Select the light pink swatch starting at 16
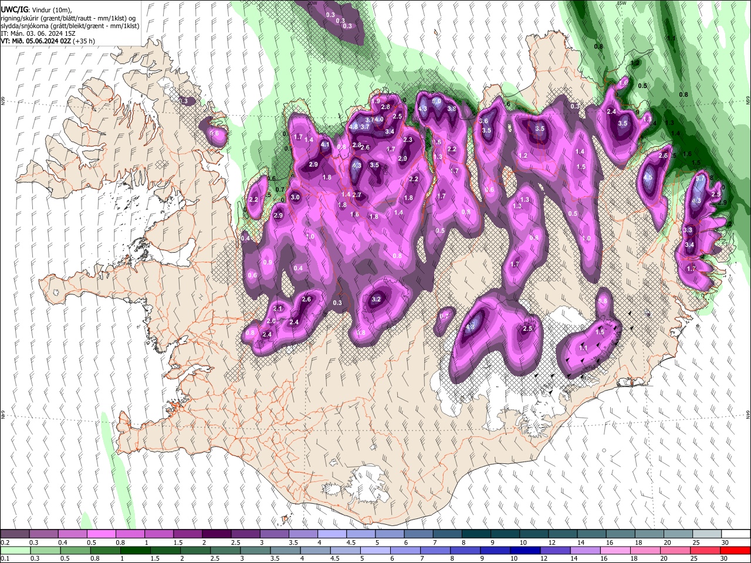The height and width of the screenshot is (563, 751). point(615,550)
